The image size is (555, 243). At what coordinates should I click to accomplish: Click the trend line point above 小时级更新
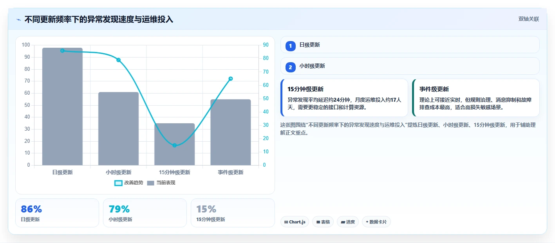pos(118,60)
